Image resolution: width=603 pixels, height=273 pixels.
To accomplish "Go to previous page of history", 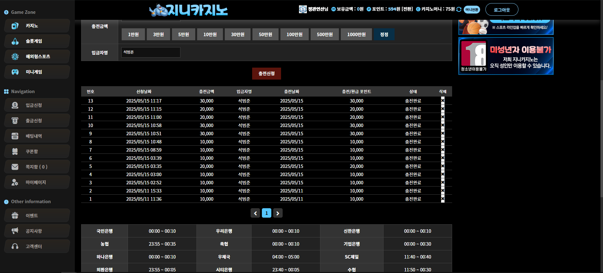I will (255, 213).
